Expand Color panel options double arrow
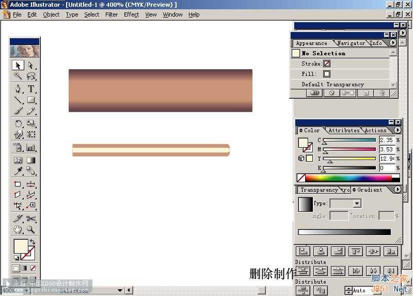Image resolution: width=413 pixels, height=296 pixels. [x=301, y=130]
